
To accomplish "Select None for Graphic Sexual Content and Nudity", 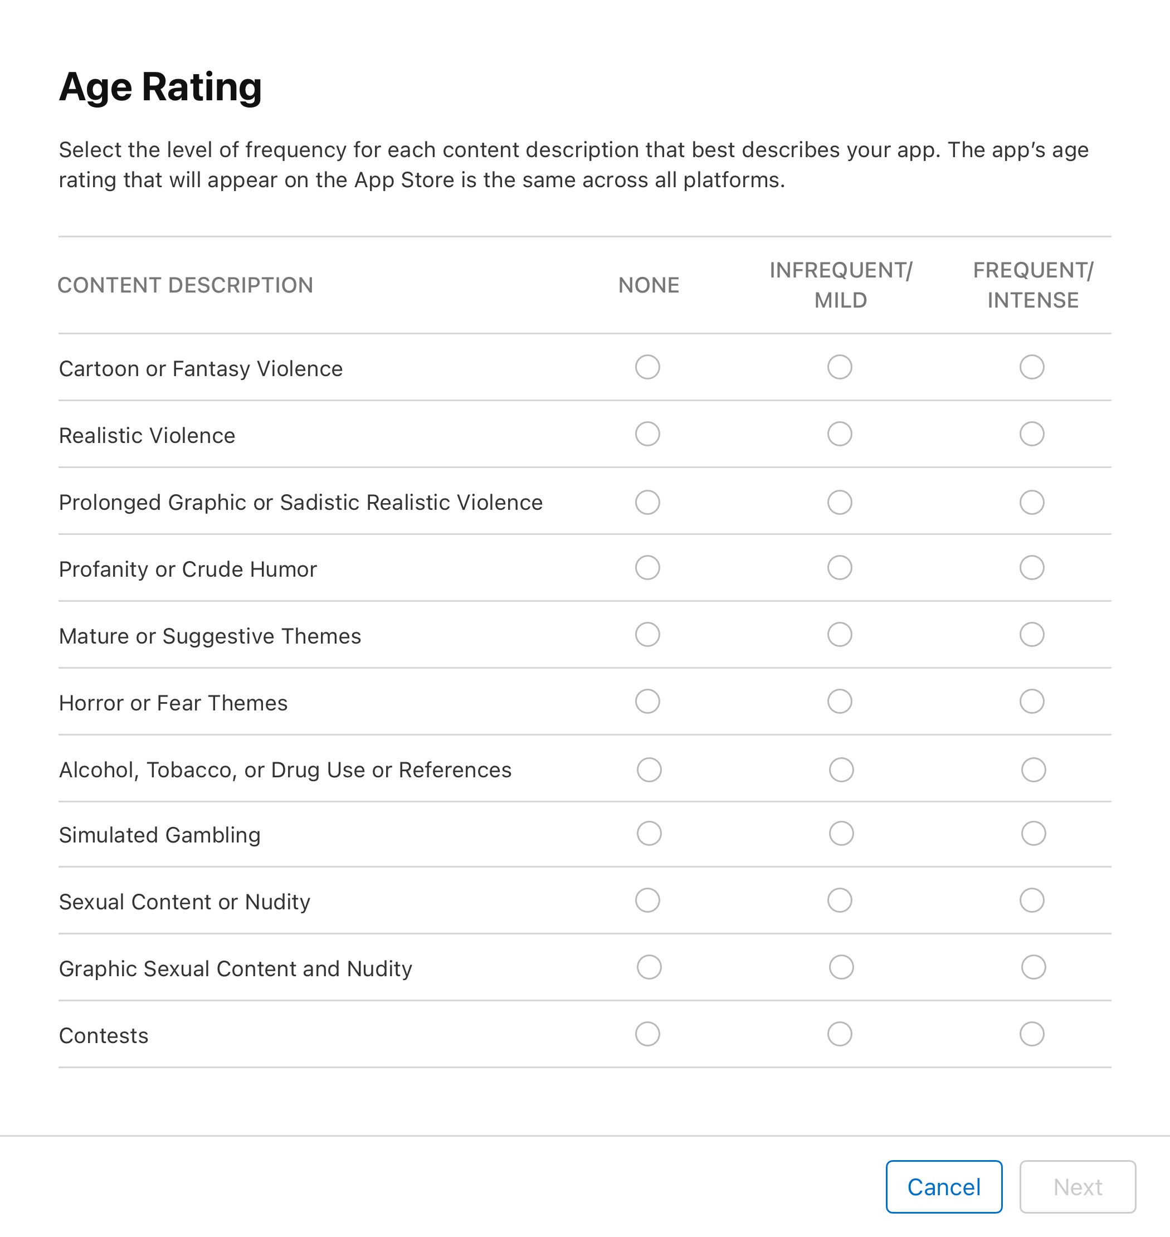I will tap(647, 968).
